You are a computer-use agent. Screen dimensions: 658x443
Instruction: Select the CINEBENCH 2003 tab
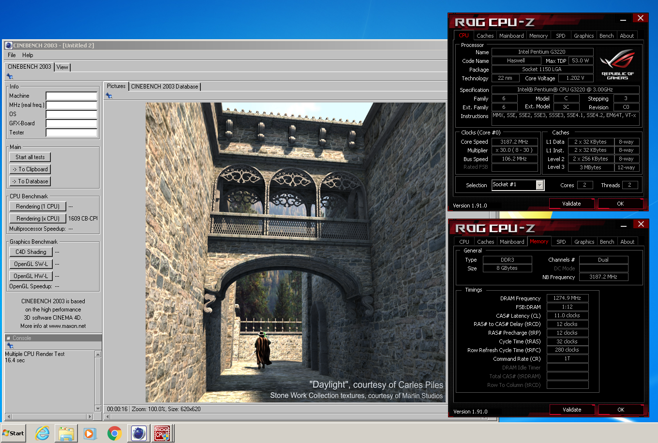[30, 67]
